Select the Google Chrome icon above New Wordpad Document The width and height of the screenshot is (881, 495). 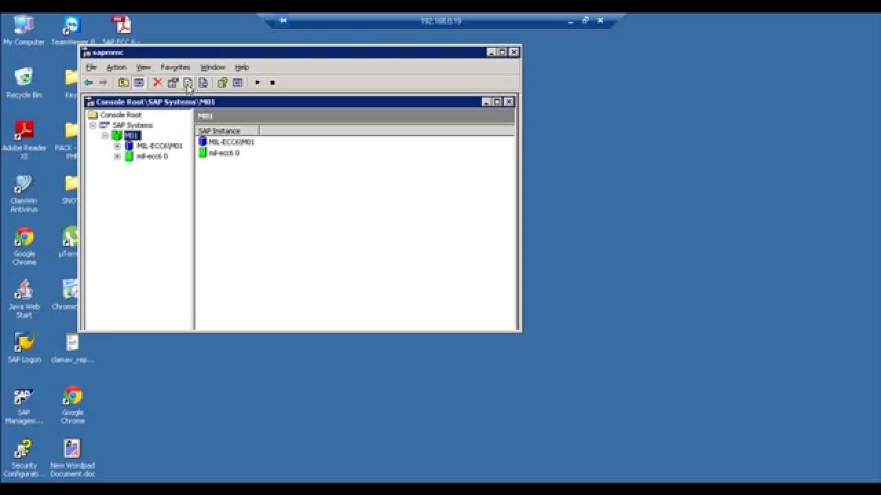[x=72, y=406]
